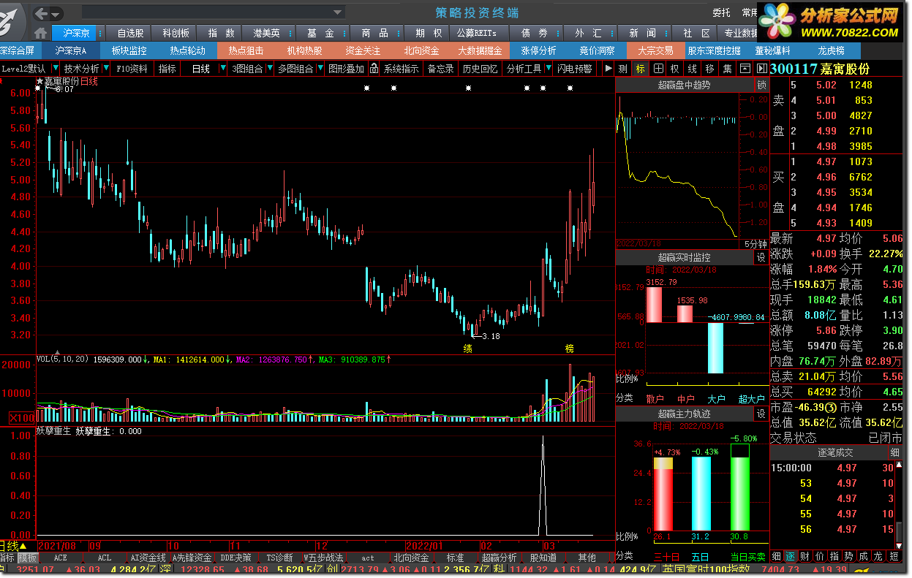Click the 移 move icon

(709, 69)
